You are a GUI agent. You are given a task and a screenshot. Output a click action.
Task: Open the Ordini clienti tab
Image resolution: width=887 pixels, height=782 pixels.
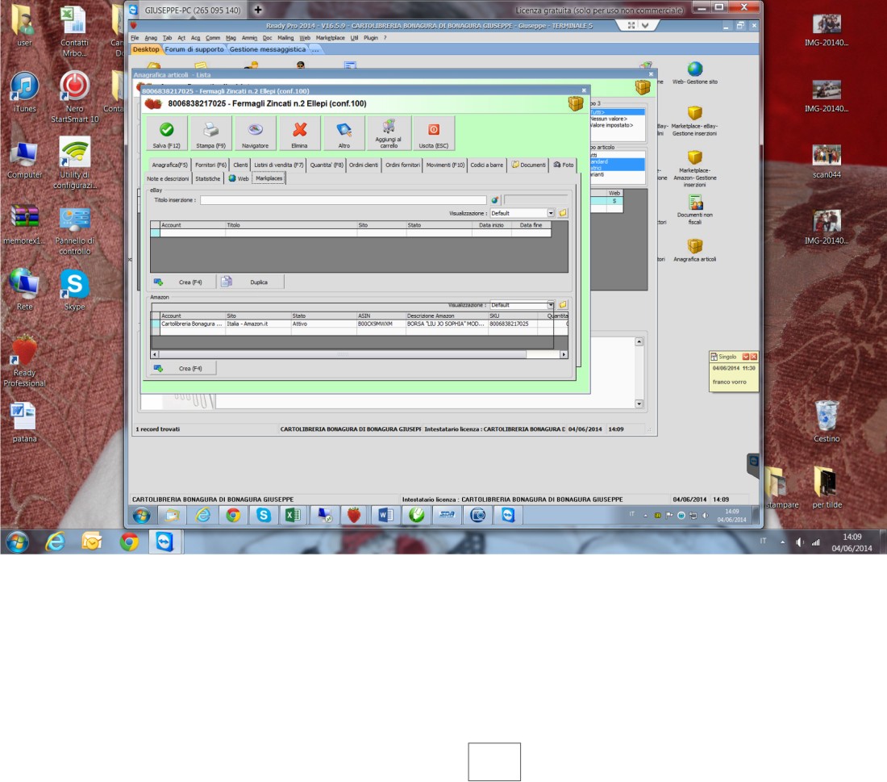pos(363,165)
